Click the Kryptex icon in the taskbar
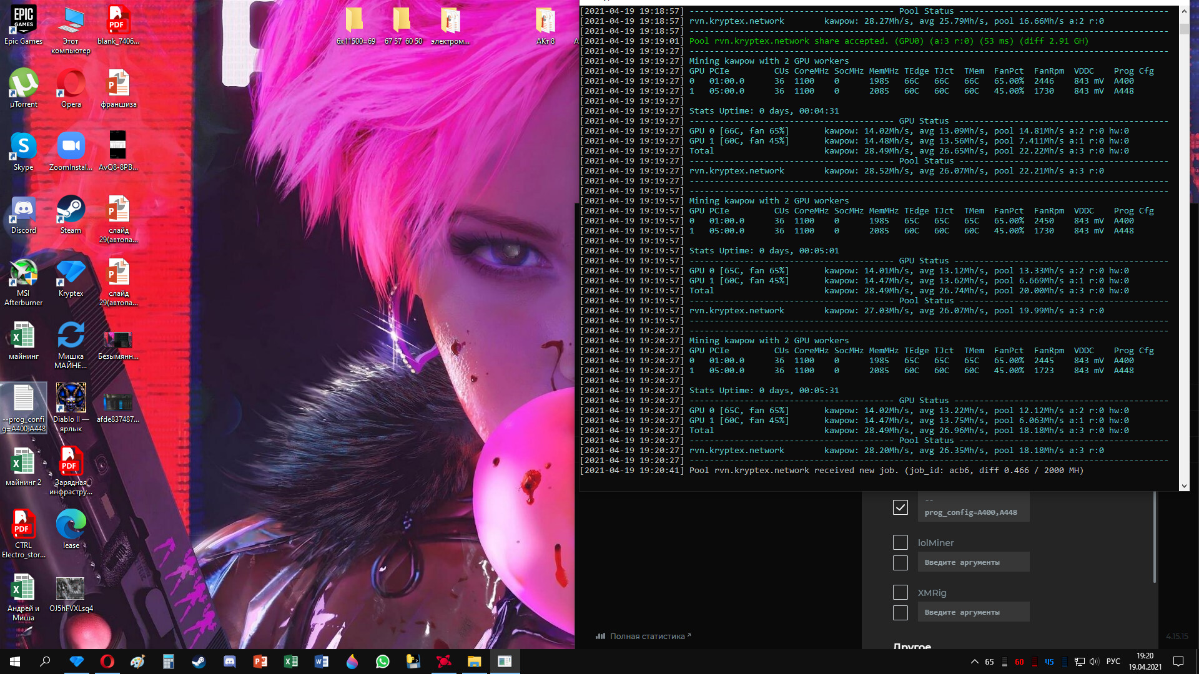The width and height of the screenshot is (1199, 674). click(76, 662)
